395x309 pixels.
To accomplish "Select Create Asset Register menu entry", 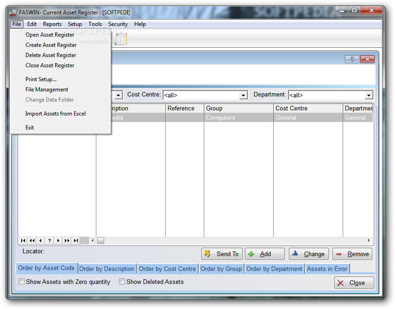I will [x=61, y=45].
